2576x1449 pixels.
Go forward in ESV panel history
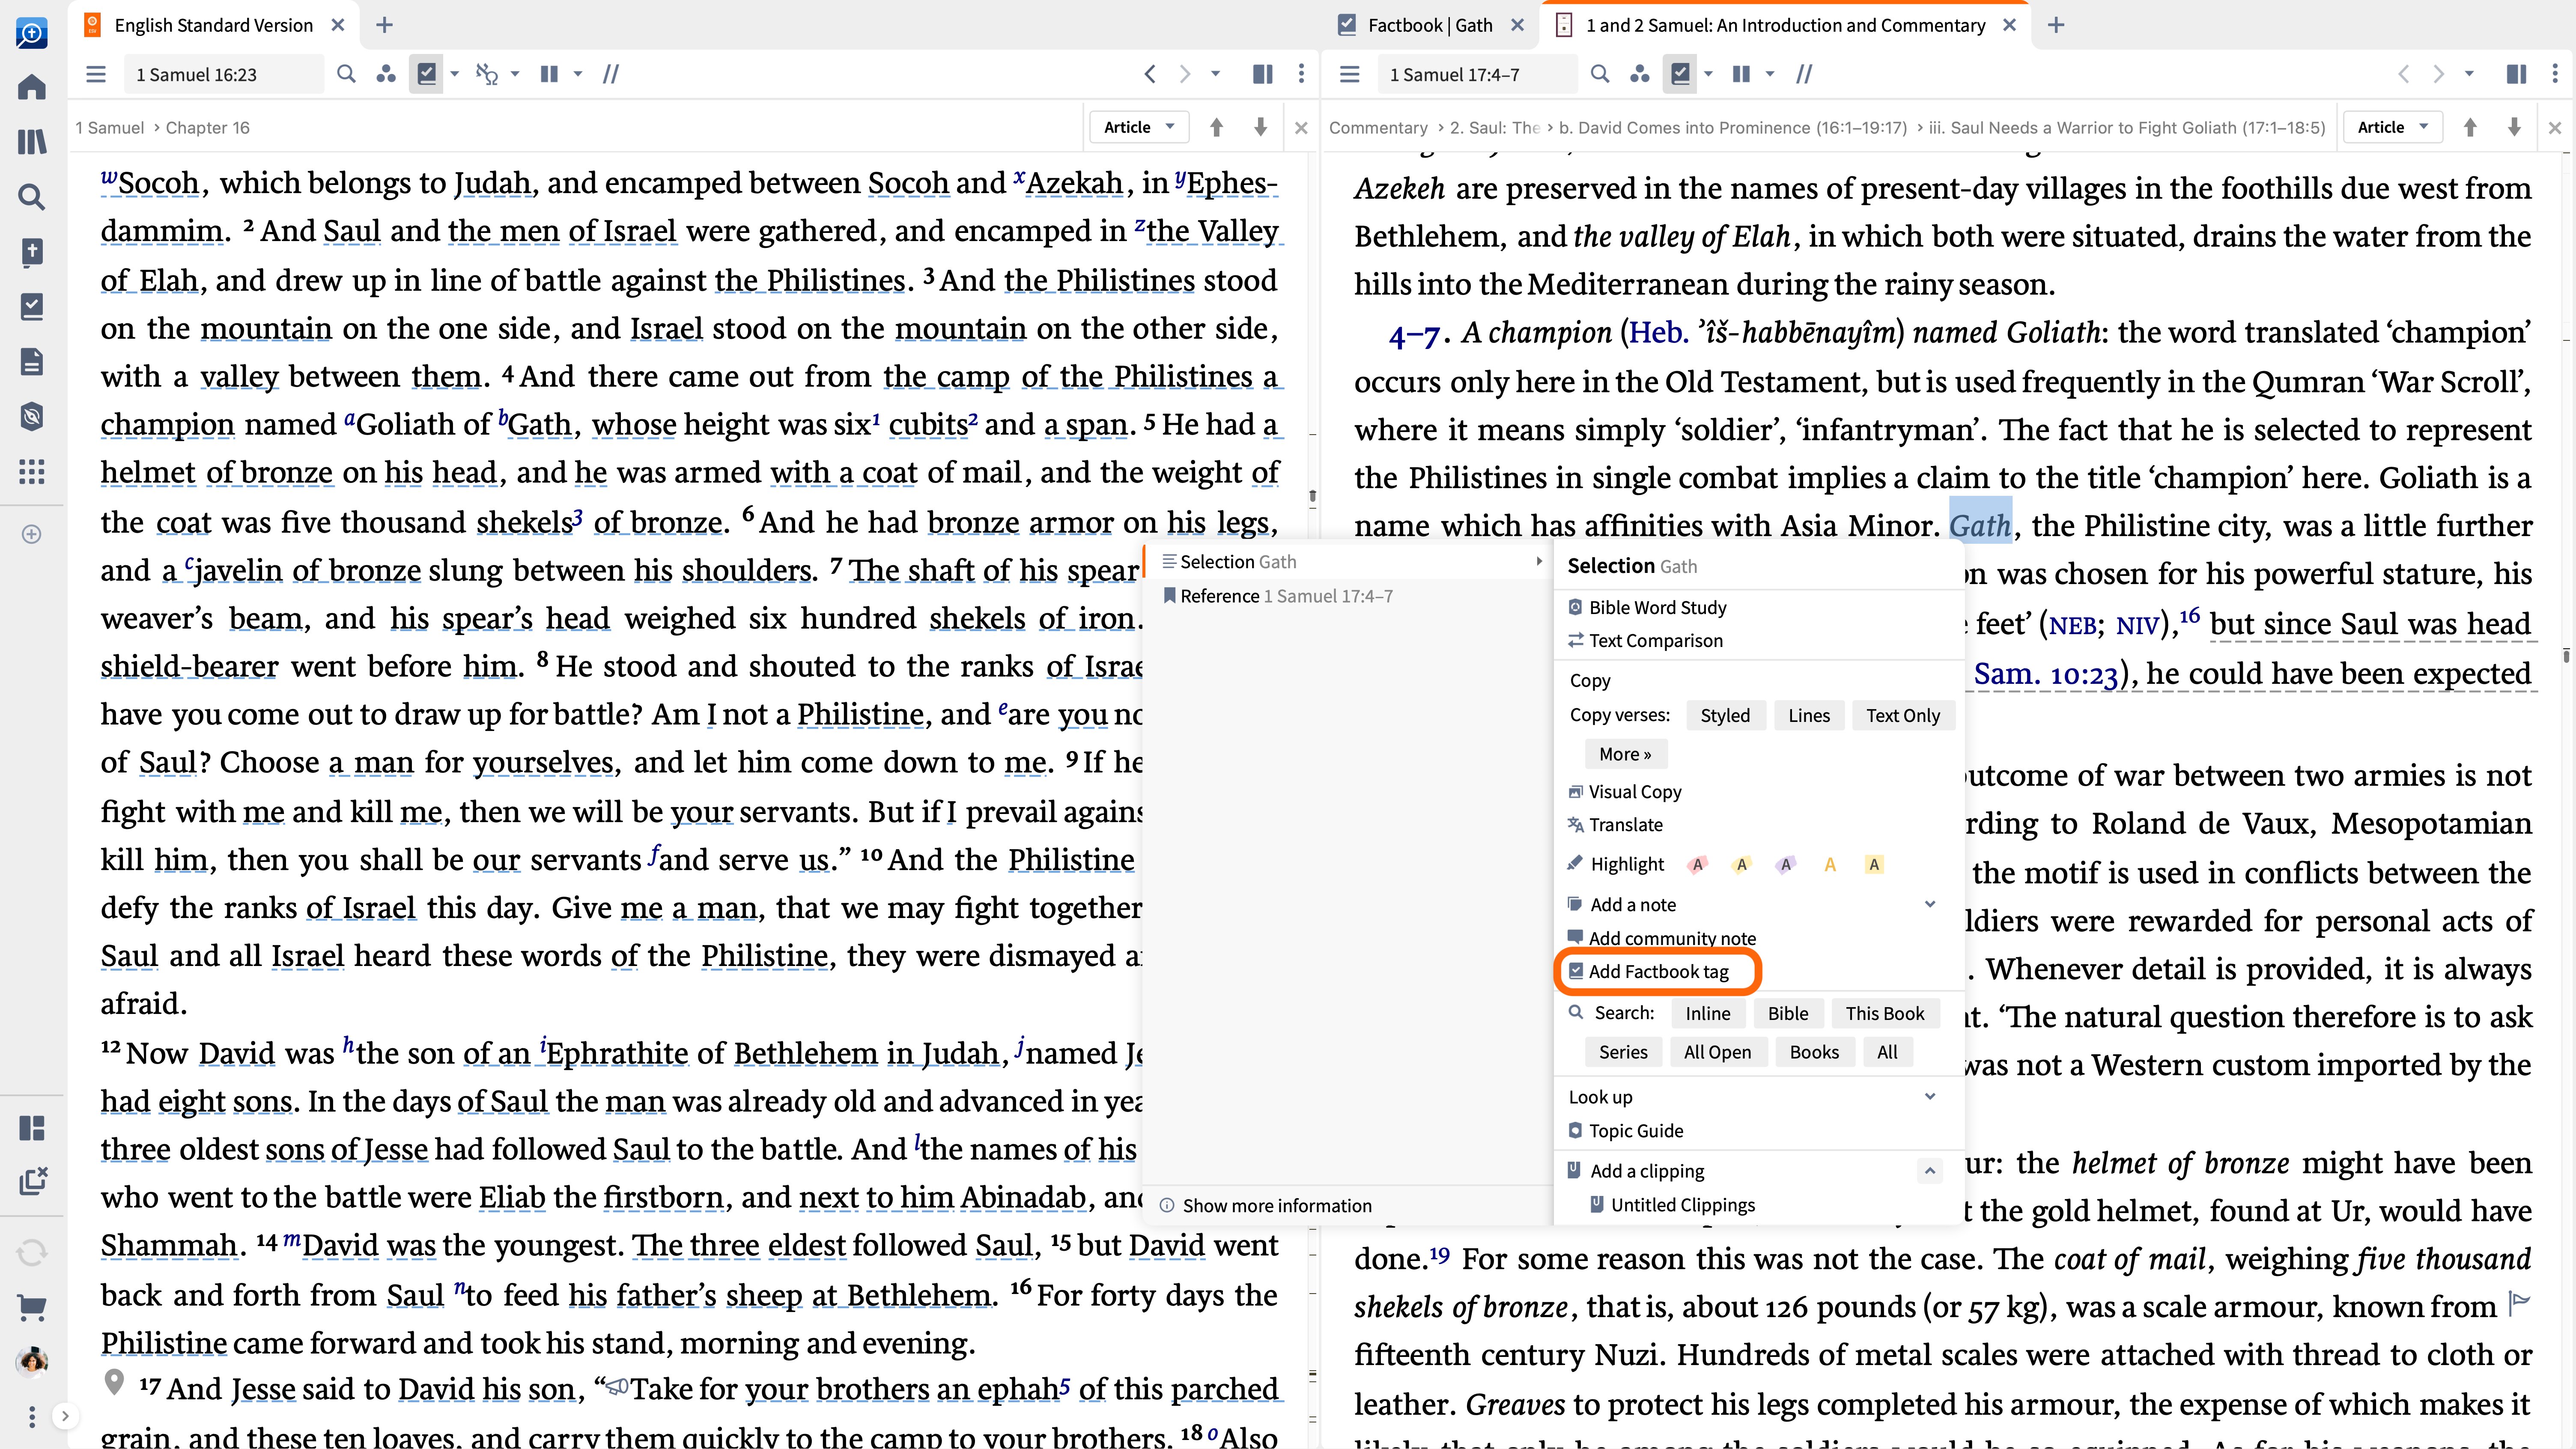click(x=1185, y=74)
